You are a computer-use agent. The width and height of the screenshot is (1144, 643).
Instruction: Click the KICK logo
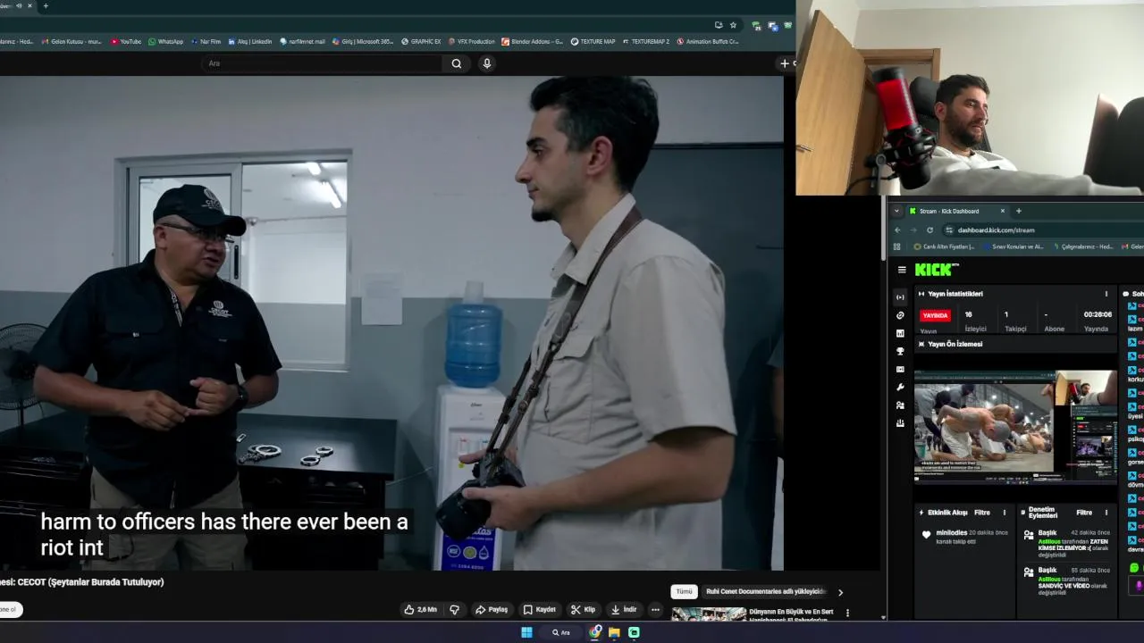coord(937,270)
